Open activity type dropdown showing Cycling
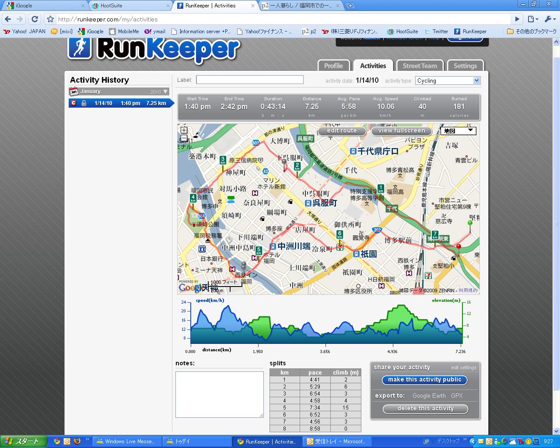The image size is (560, 448). point(448,80)
